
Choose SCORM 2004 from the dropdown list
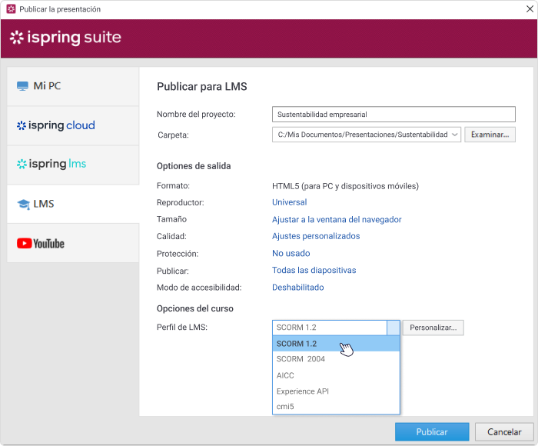336,359
